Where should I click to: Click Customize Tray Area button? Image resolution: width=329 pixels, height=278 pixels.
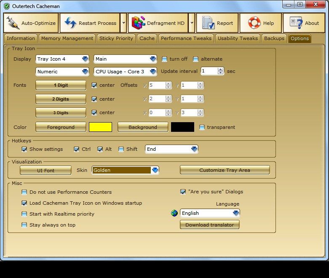pyautogui.click(x=225, y=170)
